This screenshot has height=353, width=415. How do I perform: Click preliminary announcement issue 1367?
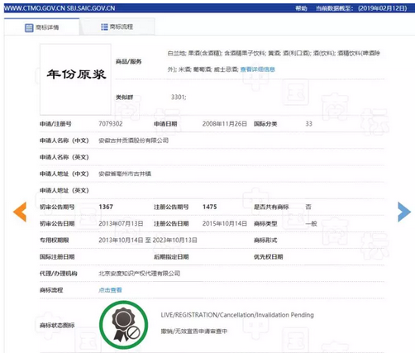click(106, 207)
